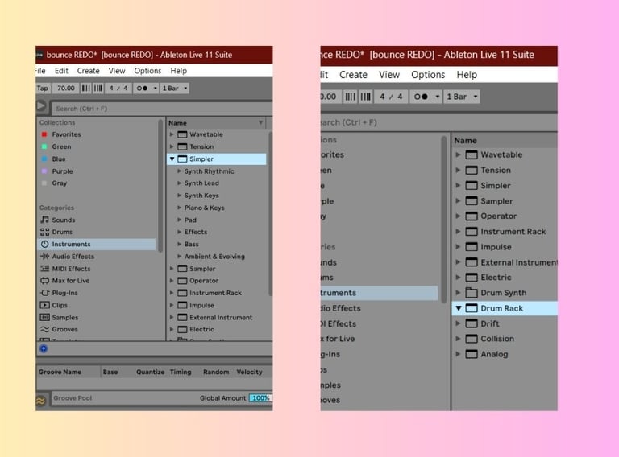619x457 pixels.
Task: Select the Gray collection in left window
Action: (x=59, y=183)
